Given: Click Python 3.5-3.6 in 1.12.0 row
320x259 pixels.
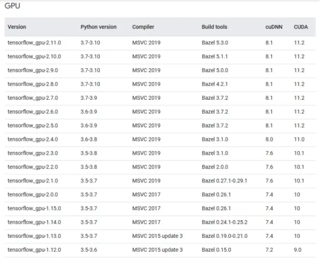Looking at the screenshot, I should click(x=89, y=250).
